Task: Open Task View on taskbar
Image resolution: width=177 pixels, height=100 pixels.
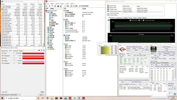Action: pos(43,98)
